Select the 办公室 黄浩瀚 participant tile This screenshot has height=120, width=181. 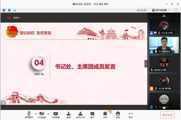coord(164,82)
